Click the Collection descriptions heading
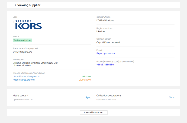This screenshot has height=123, width=187. click(x=109, y=95)
